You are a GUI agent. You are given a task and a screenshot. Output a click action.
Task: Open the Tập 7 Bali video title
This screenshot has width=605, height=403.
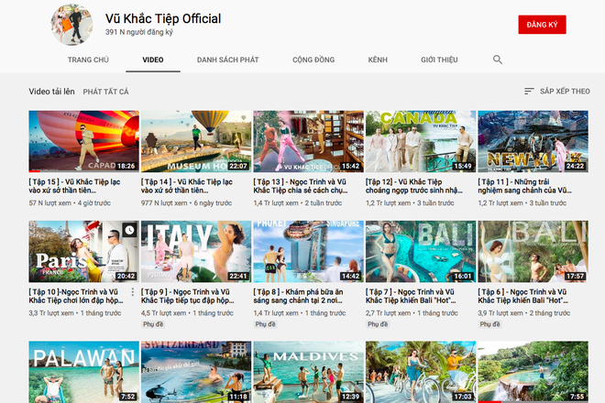coord(419,297)
